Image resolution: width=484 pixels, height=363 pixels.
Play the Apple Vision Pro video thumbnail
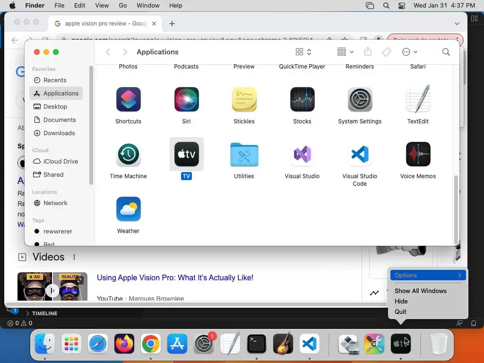click(x=52, y=286)
